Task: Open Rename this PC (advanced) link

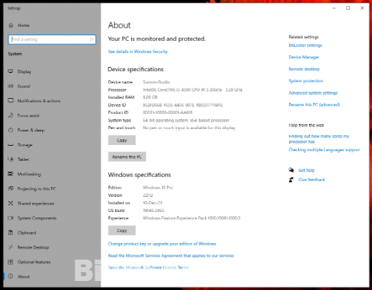Action: (x=314, y=105)
